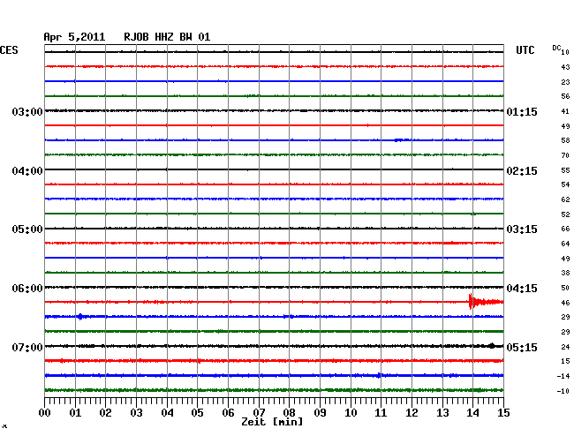Click the DC offset value "70"
This screenshot has width=574, height=436.
pyautogui.click(x=565, y=155)
